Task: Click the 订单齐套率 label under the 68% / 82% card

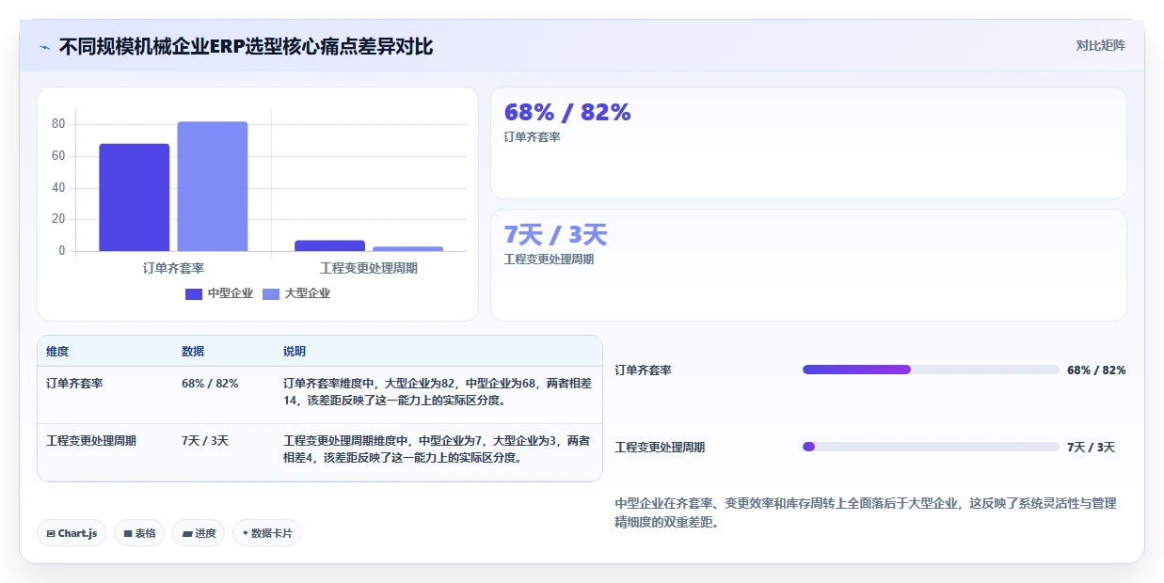Action: pos(533,137)
